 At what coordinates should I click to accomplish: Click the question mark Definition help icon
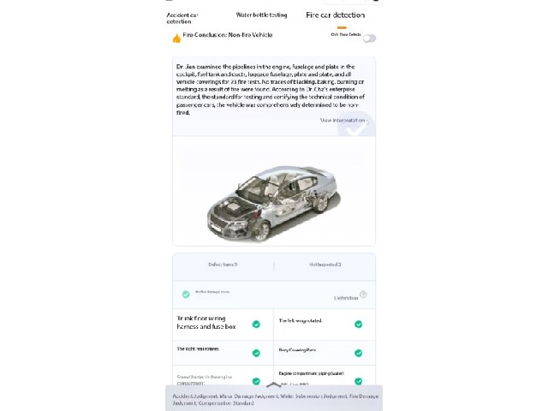[x=363, y=295]
